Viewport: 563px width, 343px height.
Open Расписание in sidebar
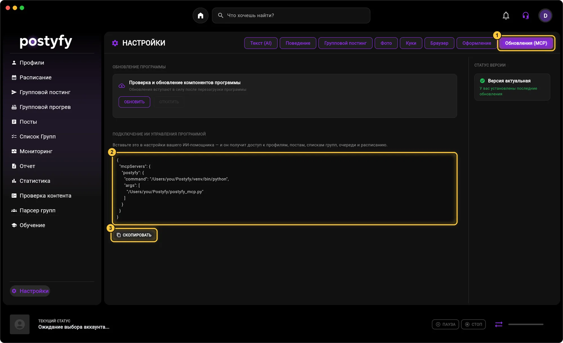tap(31, 77)
